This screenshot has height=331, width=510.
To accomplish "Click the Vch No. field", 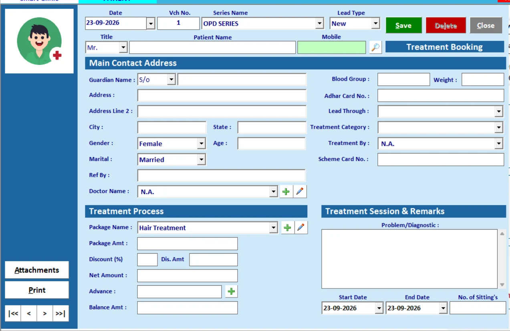I will [x=178, y=23].
